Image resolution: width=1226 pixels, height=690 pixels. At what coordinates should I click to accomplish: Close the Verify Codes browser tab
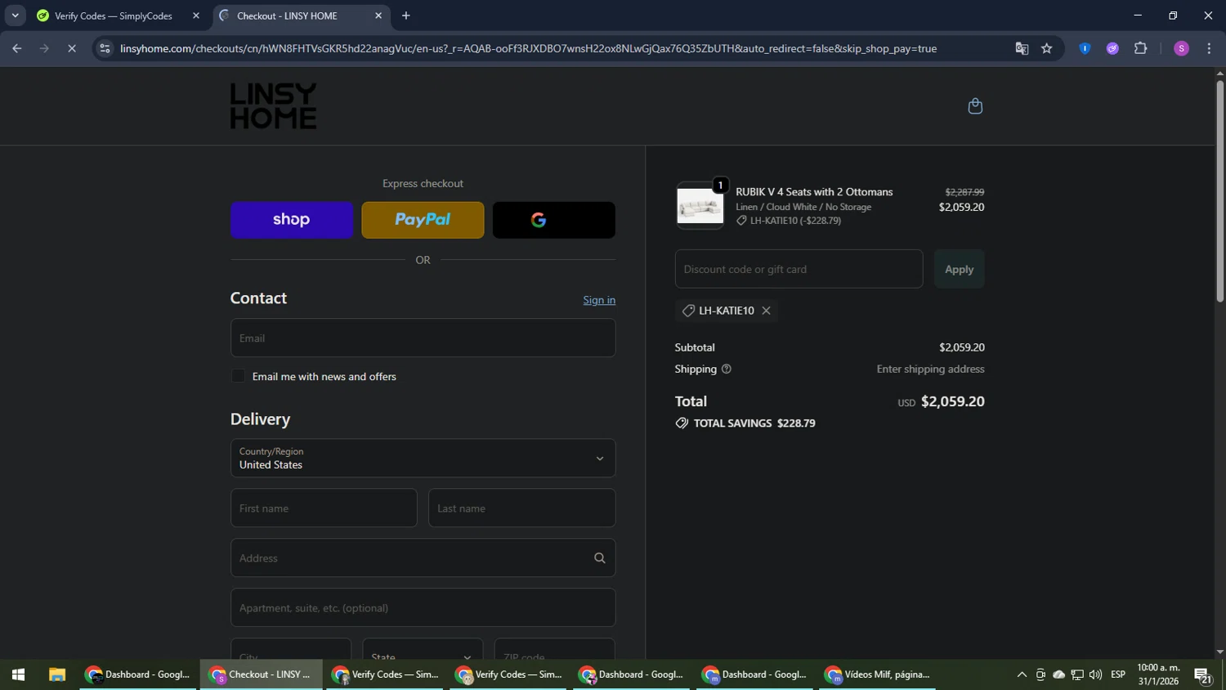click(195, 16)
